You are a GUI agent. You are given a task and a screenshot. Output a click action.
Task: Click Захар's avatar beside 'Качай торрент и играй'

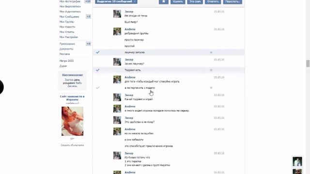coord(117,97)
